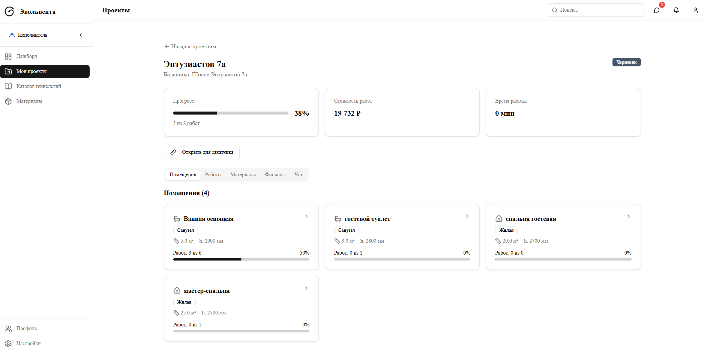
Task: Open Профиль in the sidebar
Action: click(x=26, y=329)
